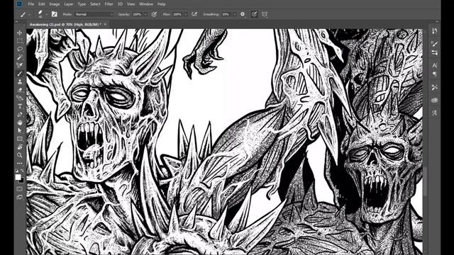Select the Zoom magnifier tool

pos(20,155)
